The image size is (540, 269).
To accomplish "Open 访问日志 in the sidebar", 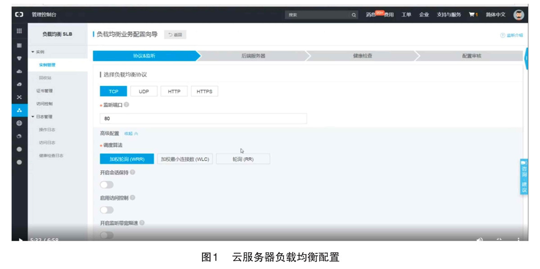I will click(x=47, y=142).
